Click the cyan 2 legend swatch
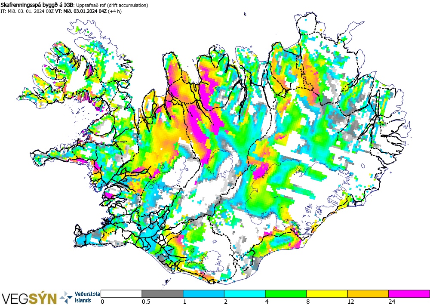This screenshot has width=430, height=305. click(245, 294)
